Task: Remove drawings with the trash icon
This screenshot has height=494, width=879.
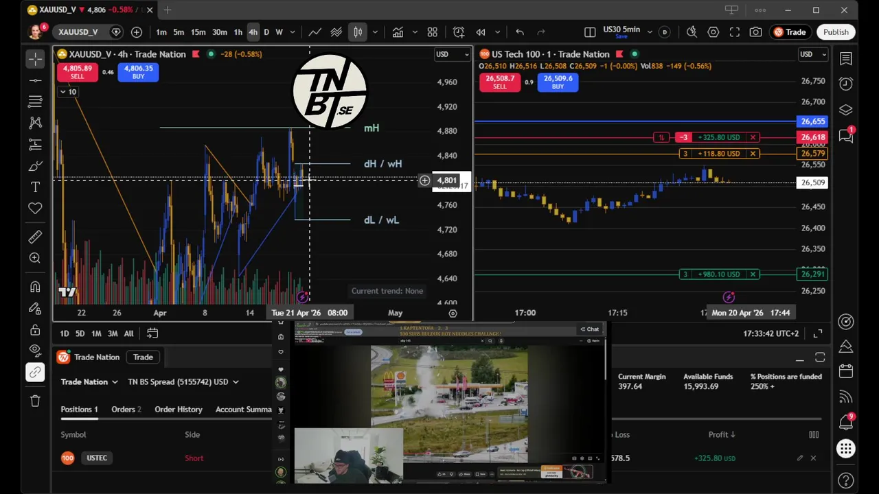Action: coord(35,401)
